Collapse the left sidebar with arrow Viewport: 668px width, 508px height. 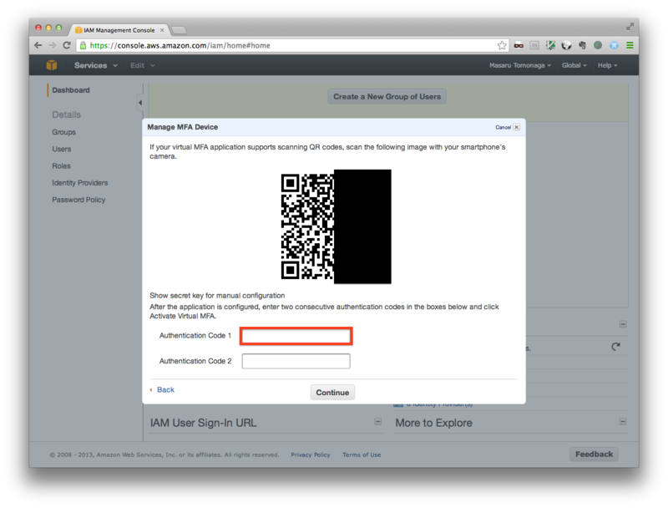pyautogui.click(x=140, y=103)
